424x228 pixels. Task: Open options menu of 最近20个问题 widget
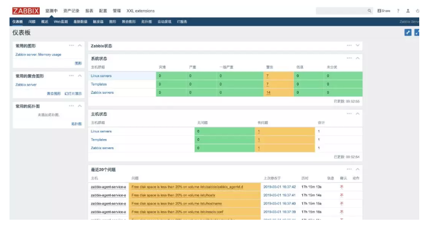point(349,169)
